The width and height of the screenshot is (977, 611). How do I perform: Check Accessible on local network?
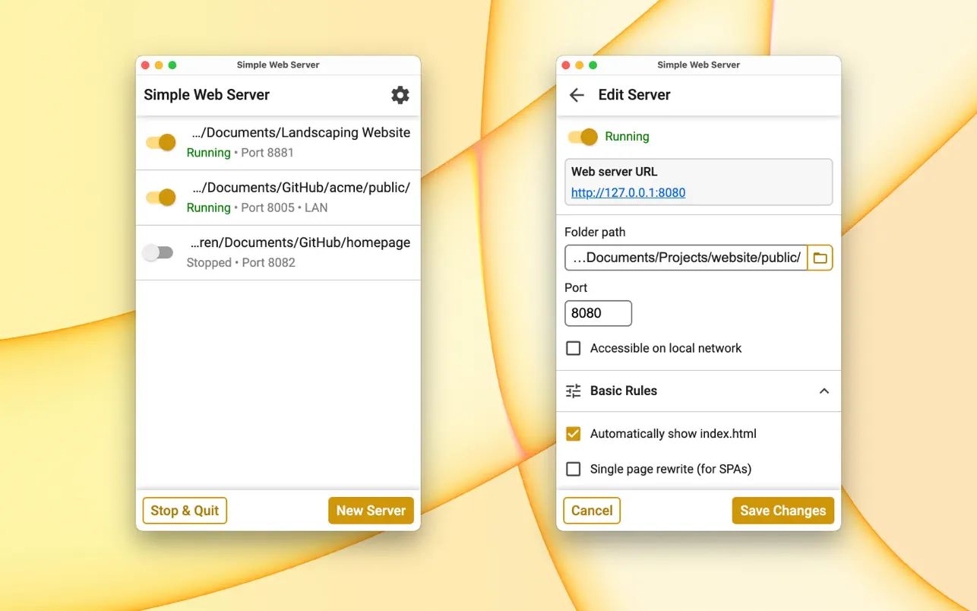(x=574, y=347)
